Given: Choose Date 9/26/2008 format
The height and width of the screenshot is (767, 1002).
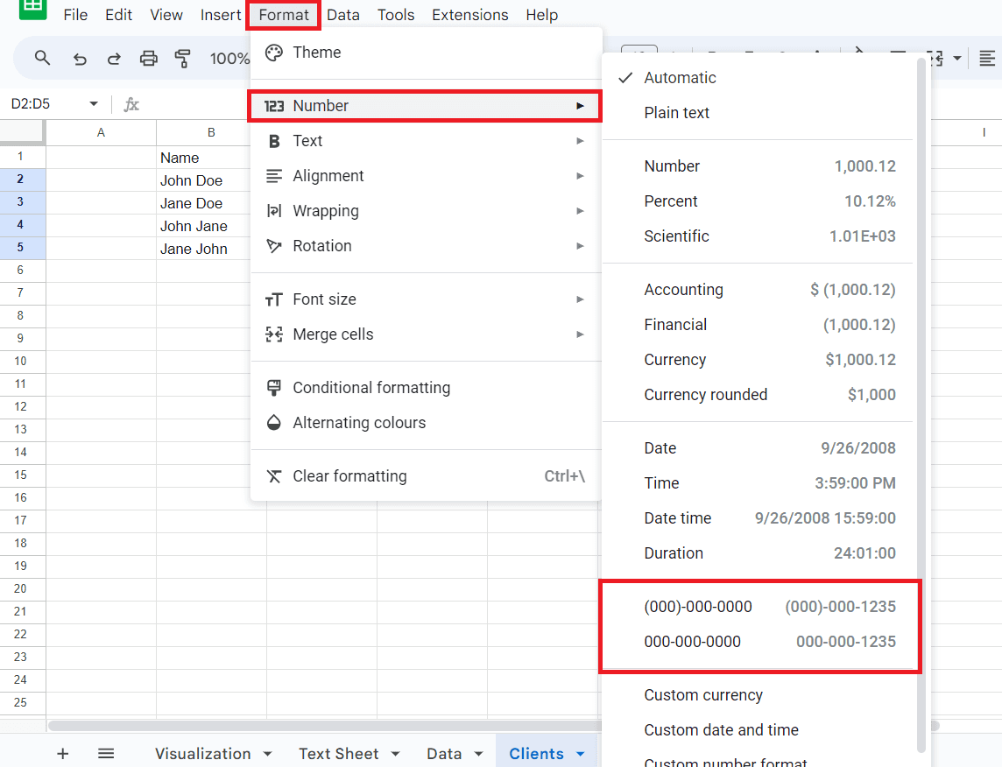Looking at the screenshot, I should tap(758, 448).
